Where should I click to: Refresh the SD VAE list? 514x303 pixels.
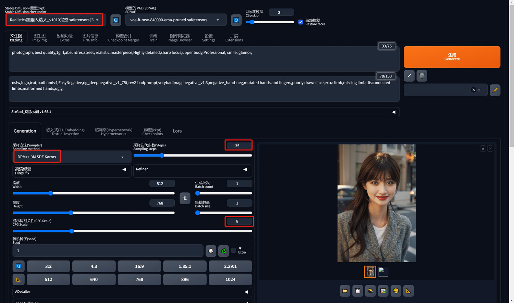236,20
